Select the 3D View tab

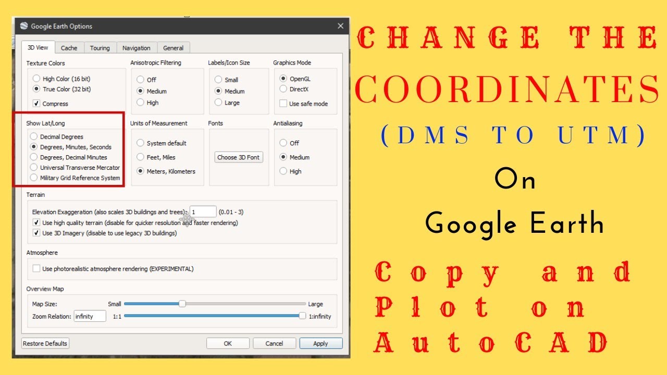pos(38,47)
